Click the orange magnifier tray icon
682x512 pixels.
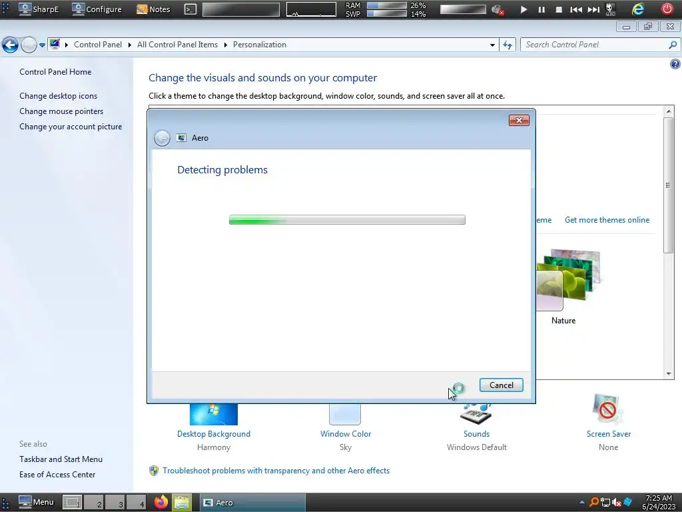(x=593, y=503)
